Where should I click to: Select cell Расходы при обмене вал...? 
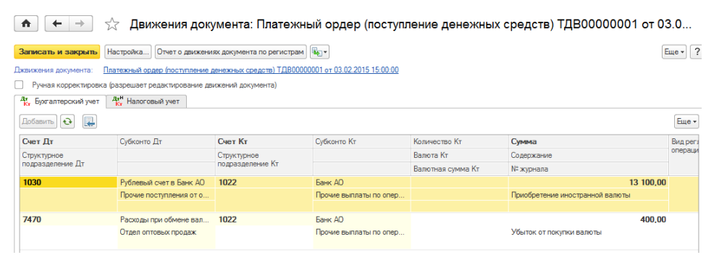pyautogui.click(x=166, y=219)
